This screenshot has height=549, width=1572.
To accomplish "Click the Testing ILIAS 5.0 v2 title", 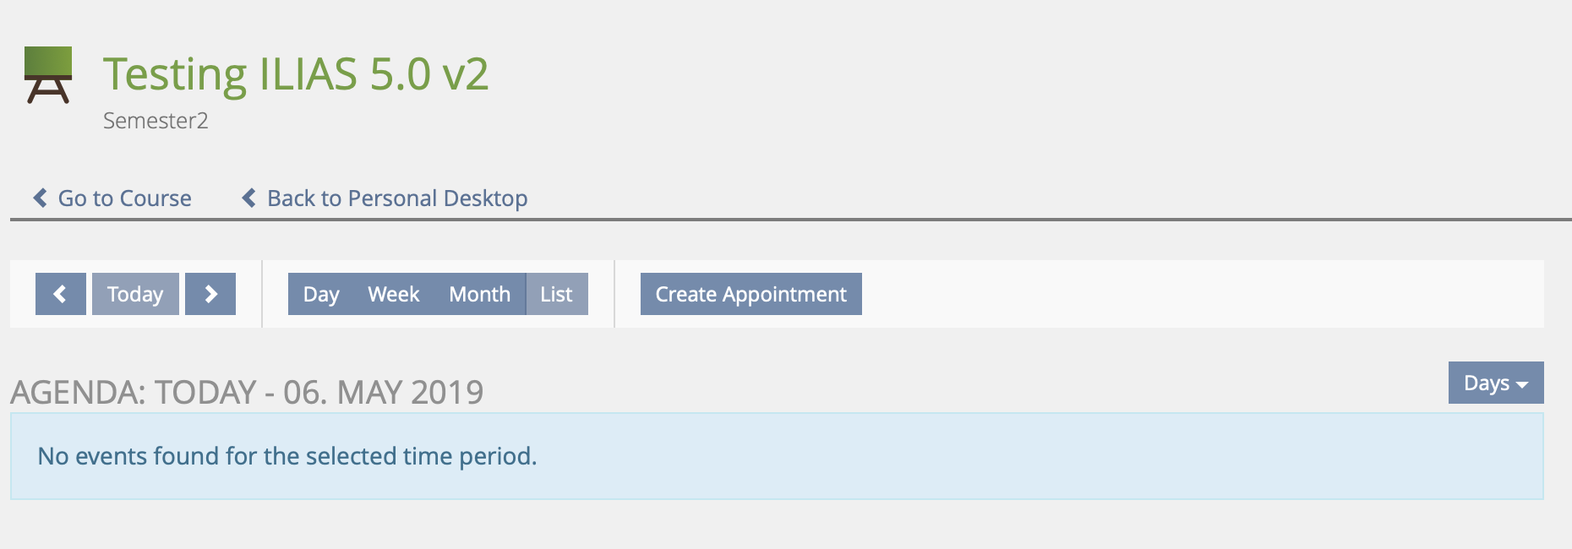I will 296,74.
